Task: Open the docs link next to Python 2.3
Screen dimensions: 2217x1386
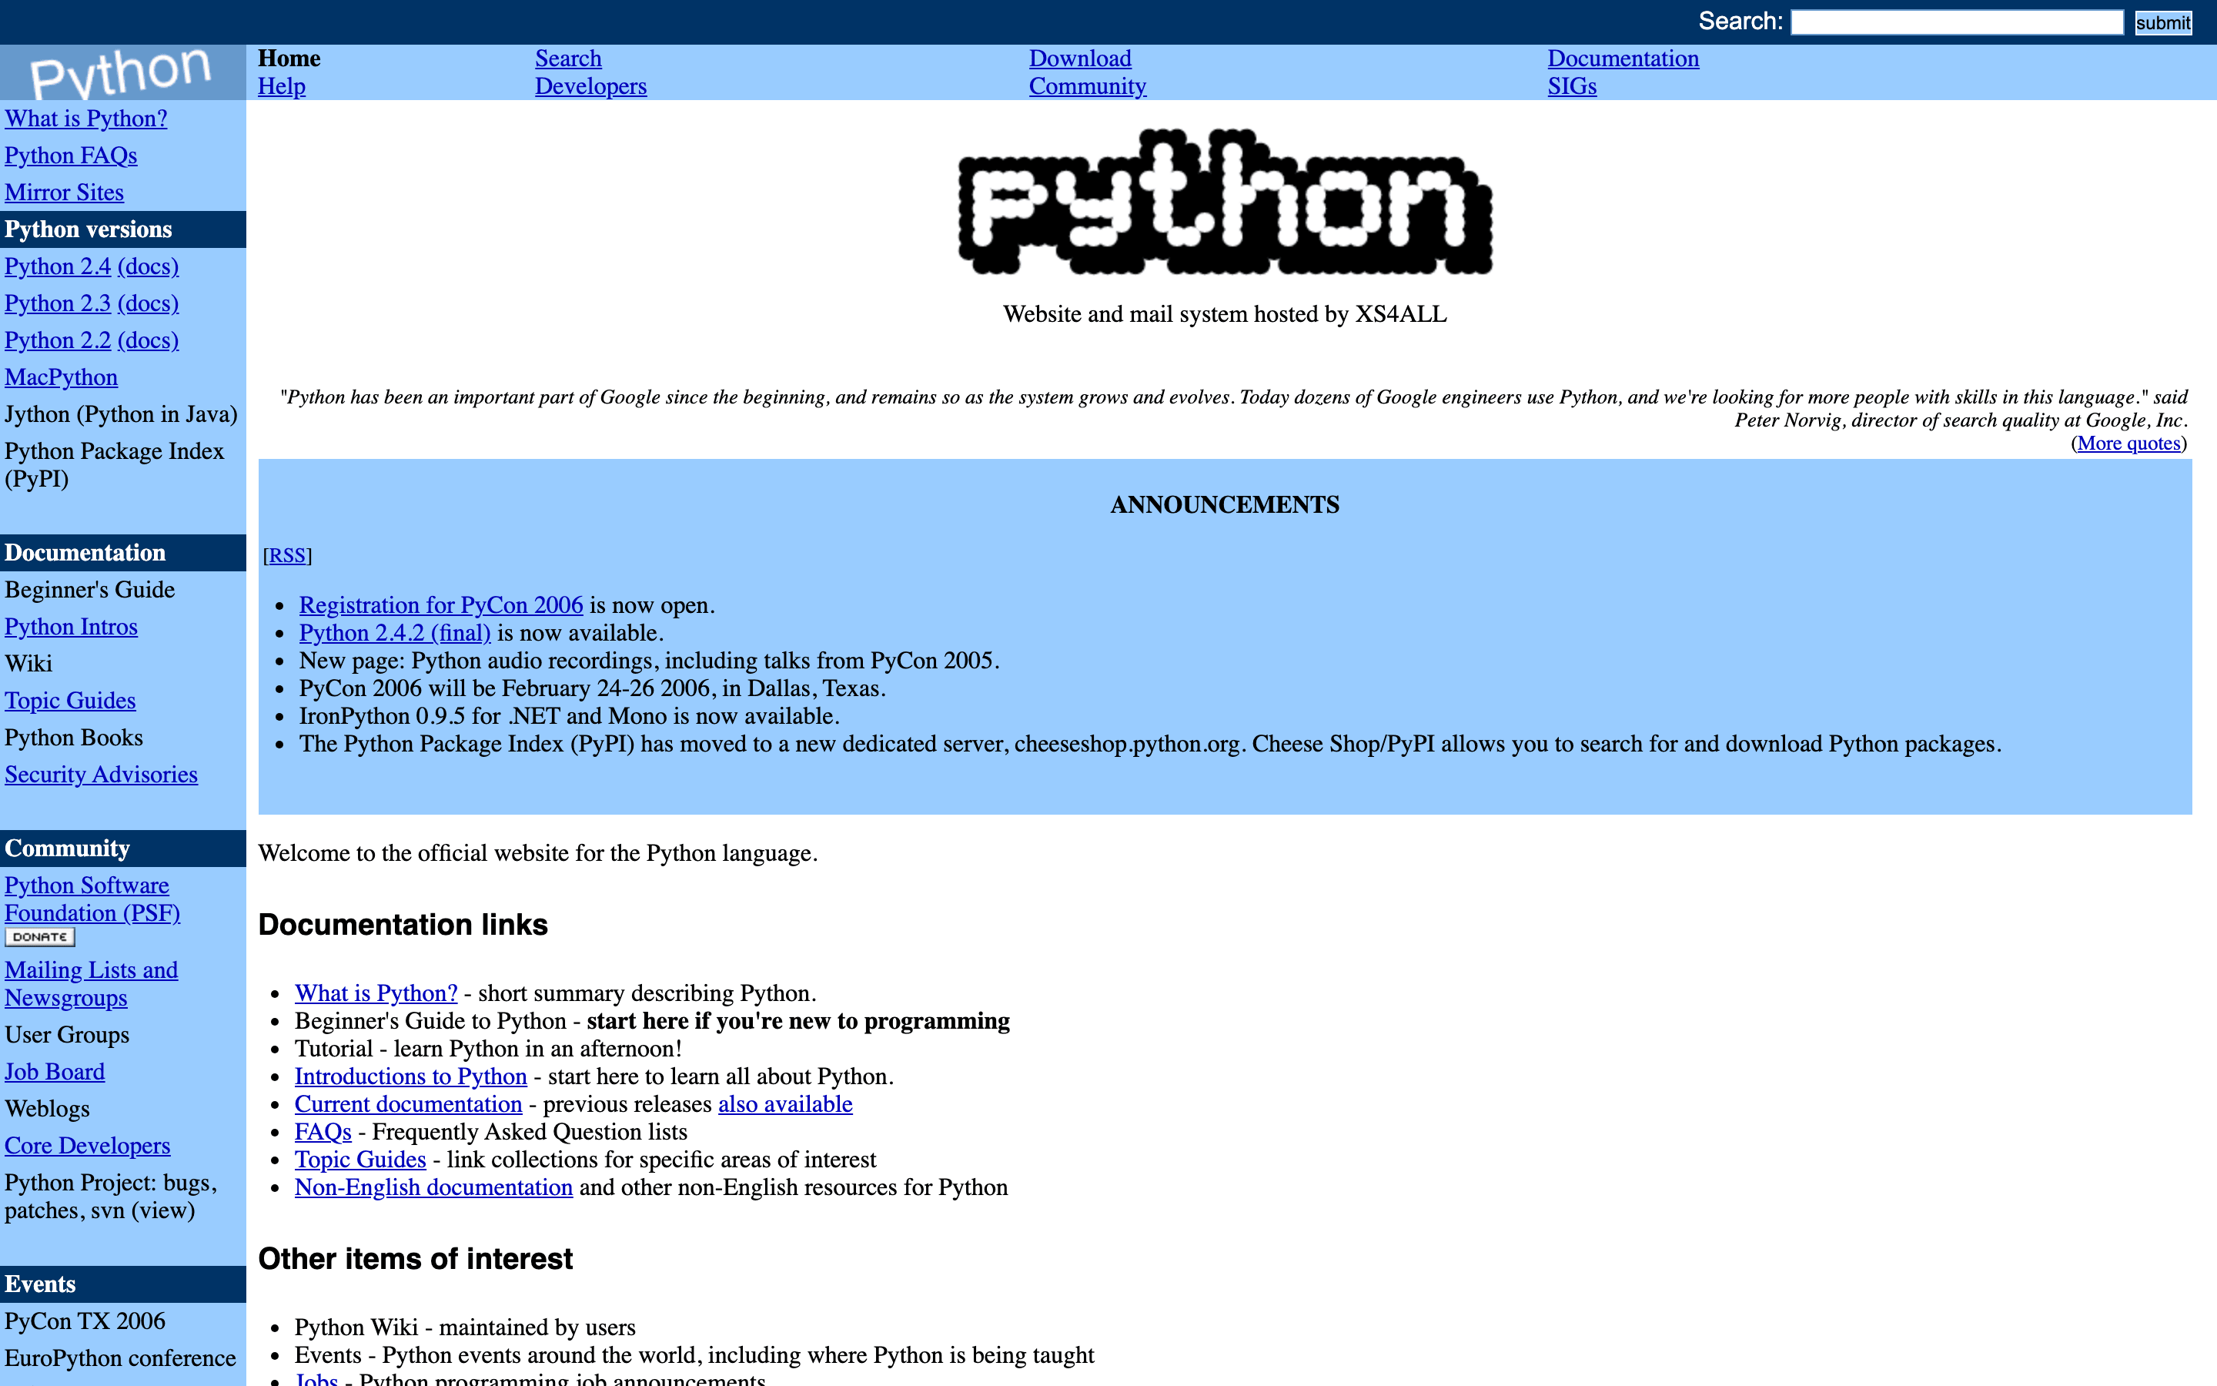Action: (149, 303)
